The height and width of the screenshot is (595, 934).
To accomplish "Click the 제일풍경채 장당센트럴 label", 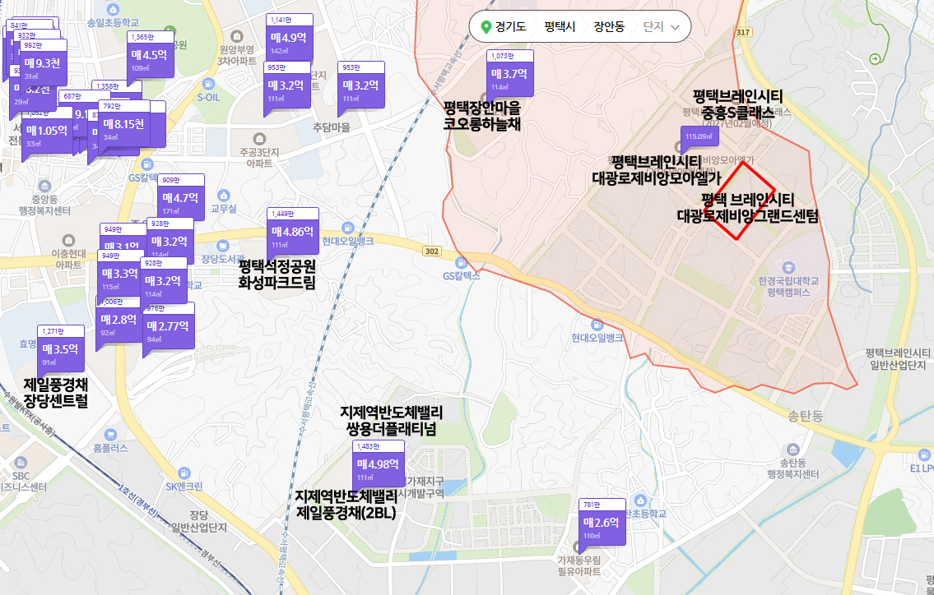I will (56, 392).
